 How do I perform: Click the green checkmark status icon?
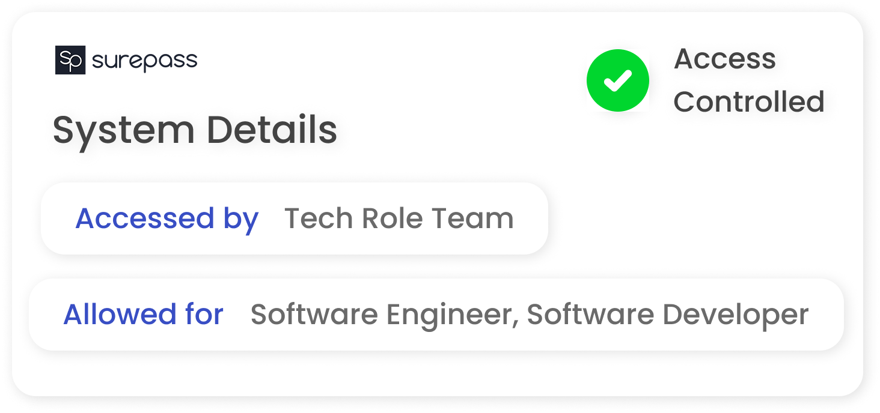618,80
